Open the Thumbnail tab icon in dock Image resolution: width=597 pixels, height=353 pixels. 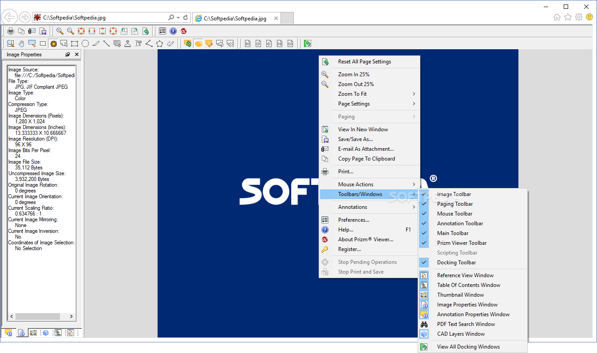click(33, 333)
